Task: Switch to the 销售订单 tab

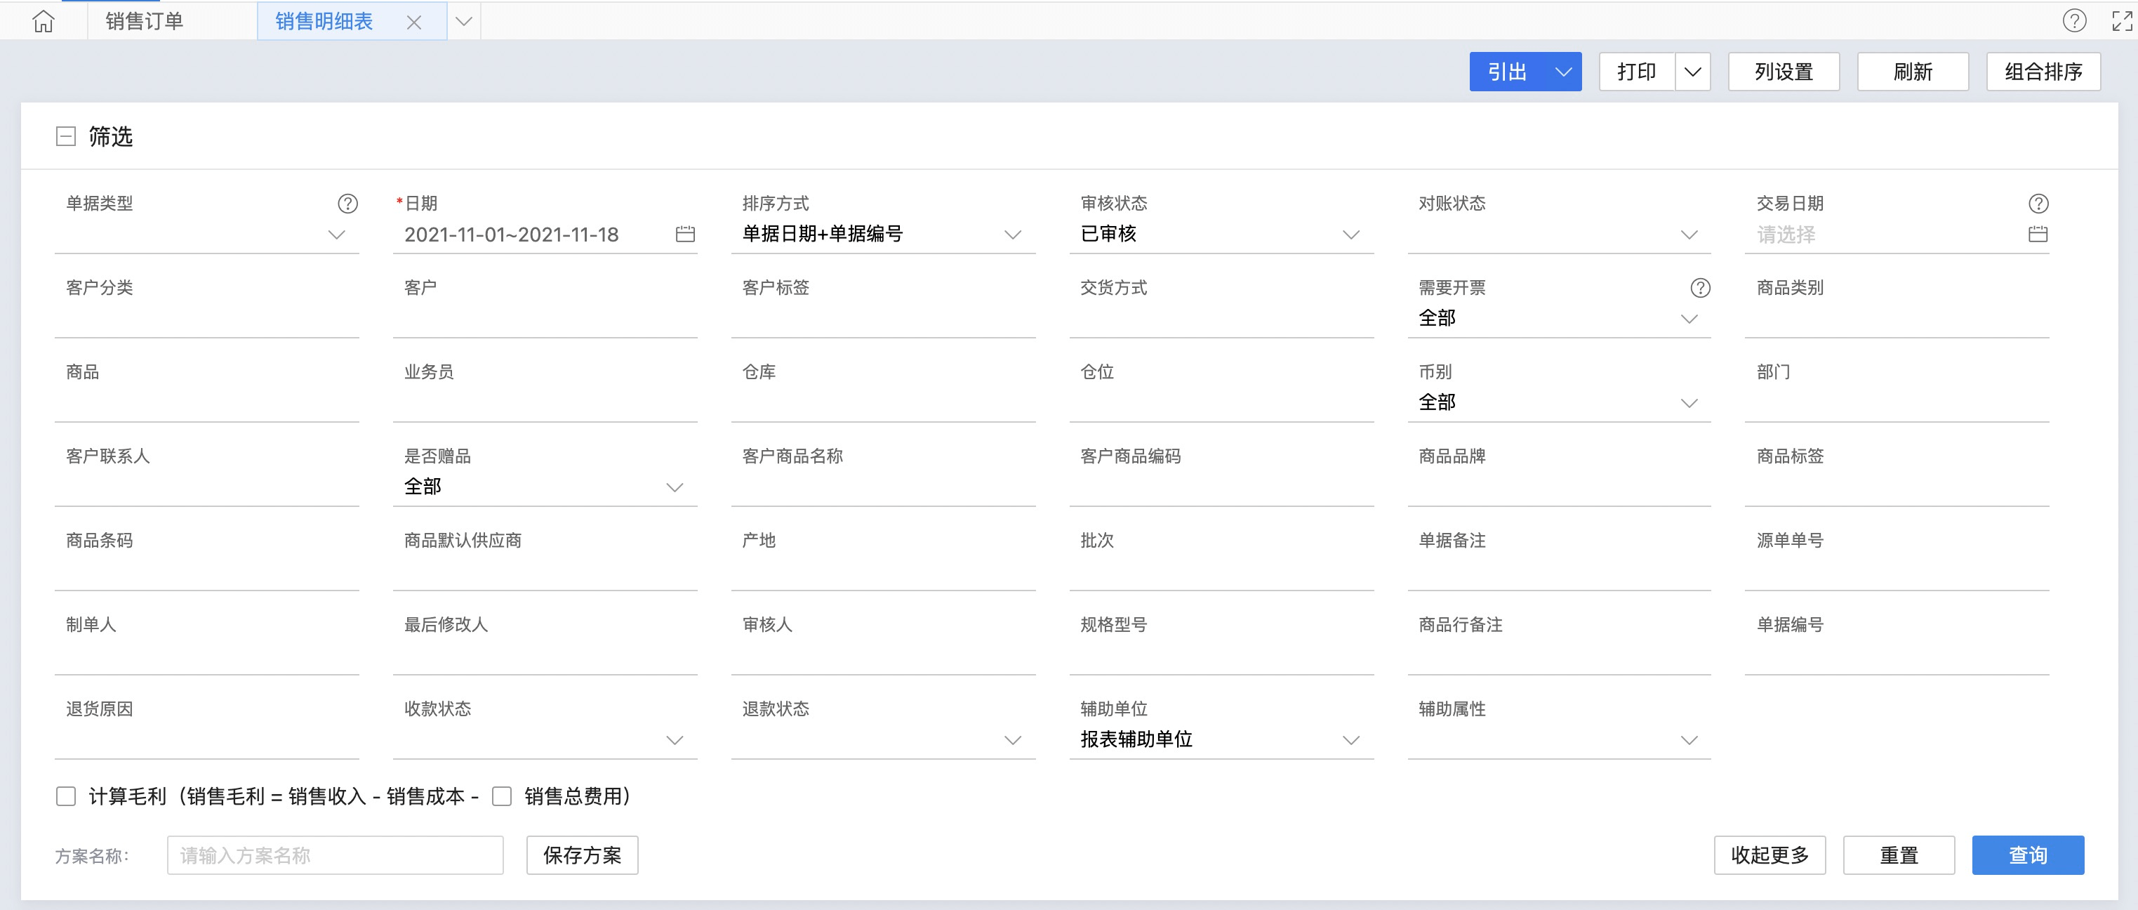Action: tap(145, 22)
